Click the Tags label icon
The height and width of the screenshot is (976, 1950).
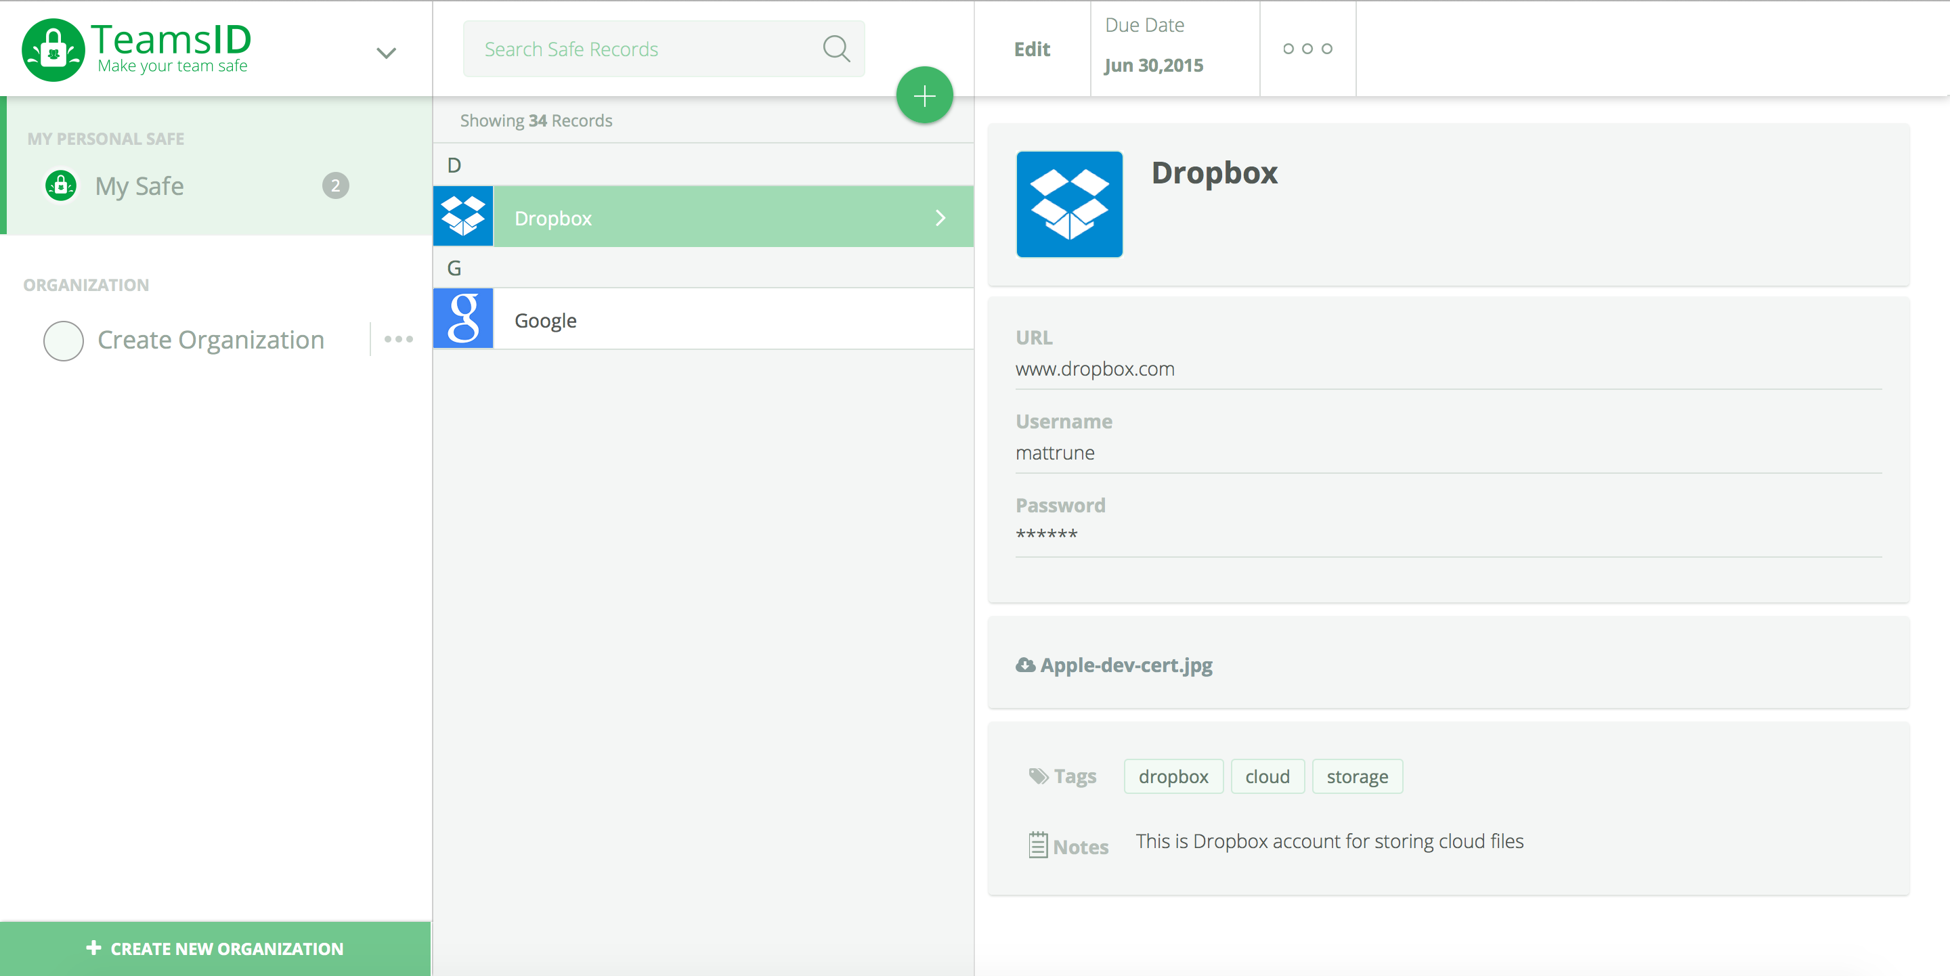pyautogui.click(x=1038, y=776)
